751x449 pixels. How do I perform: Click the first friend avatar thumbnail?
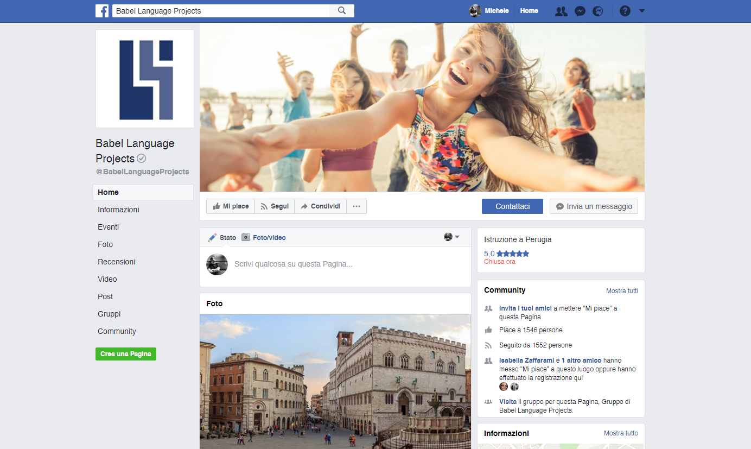[x=504, y=387]
